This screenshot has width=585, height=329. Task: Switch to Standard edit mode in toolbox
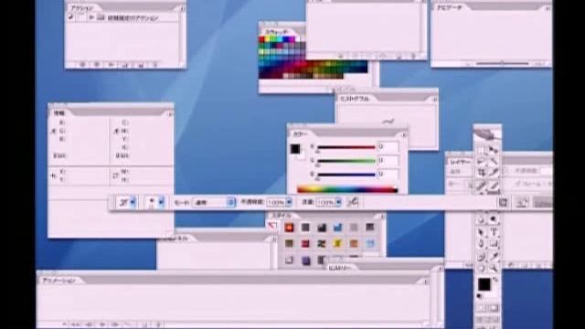pos(482,308)
